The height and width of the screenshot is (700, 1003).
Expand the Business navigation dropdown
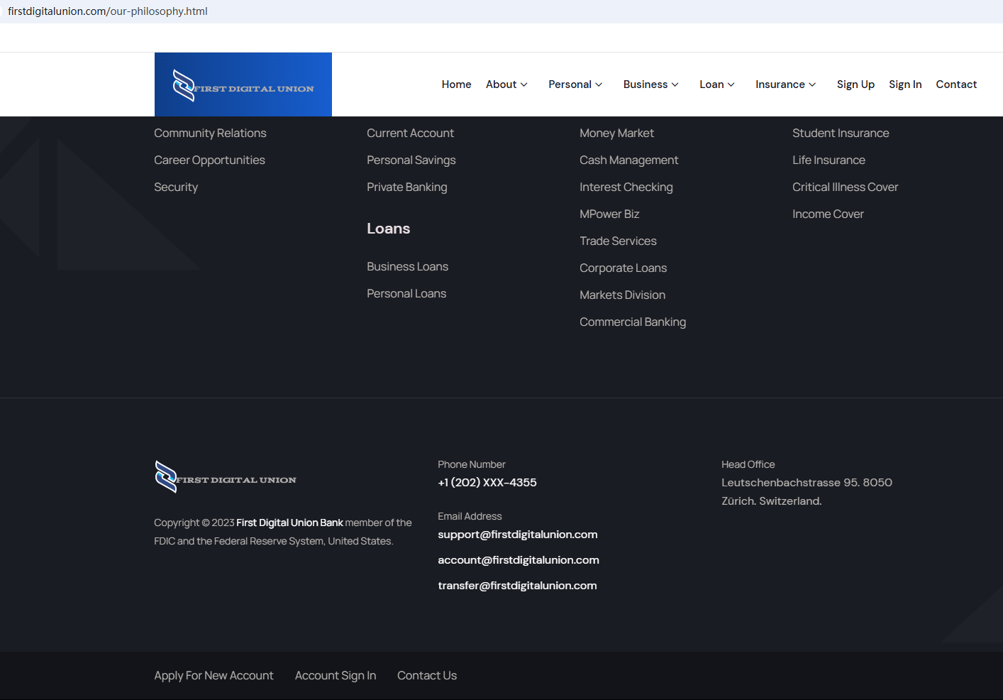click(650, 84)
